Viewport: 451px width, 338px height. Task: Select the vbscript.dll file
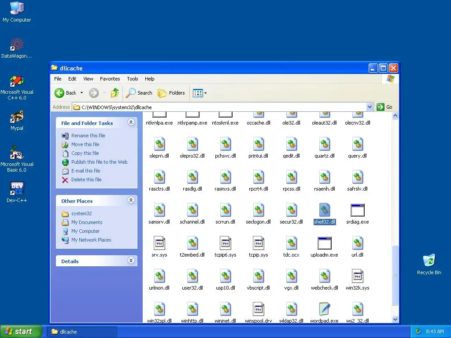click(258, 279)
